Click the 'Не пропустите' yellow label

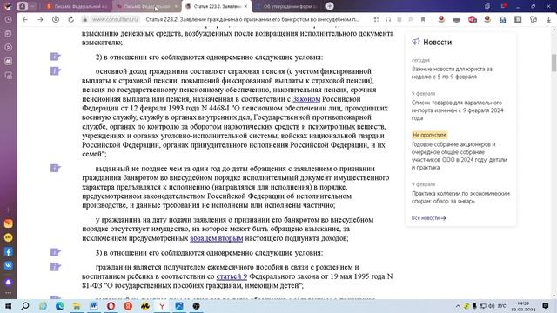click(429, 135)
